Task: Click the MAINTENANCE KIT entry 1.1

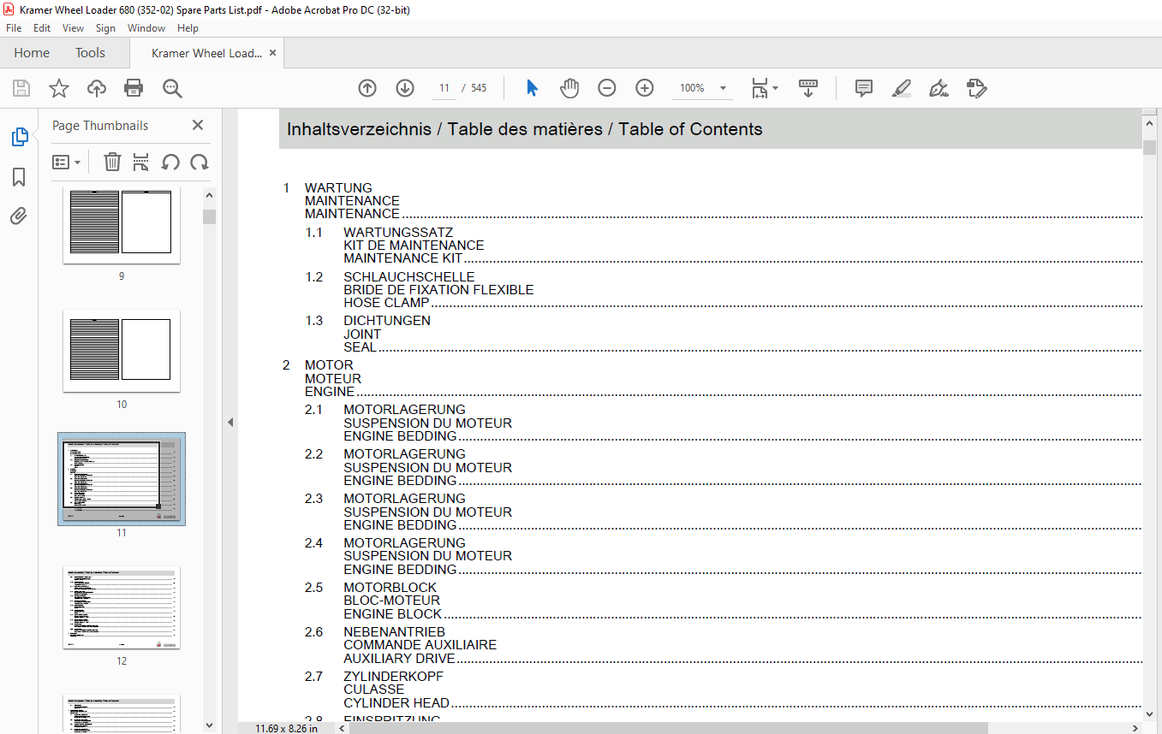Action: (x=403, y=257)
